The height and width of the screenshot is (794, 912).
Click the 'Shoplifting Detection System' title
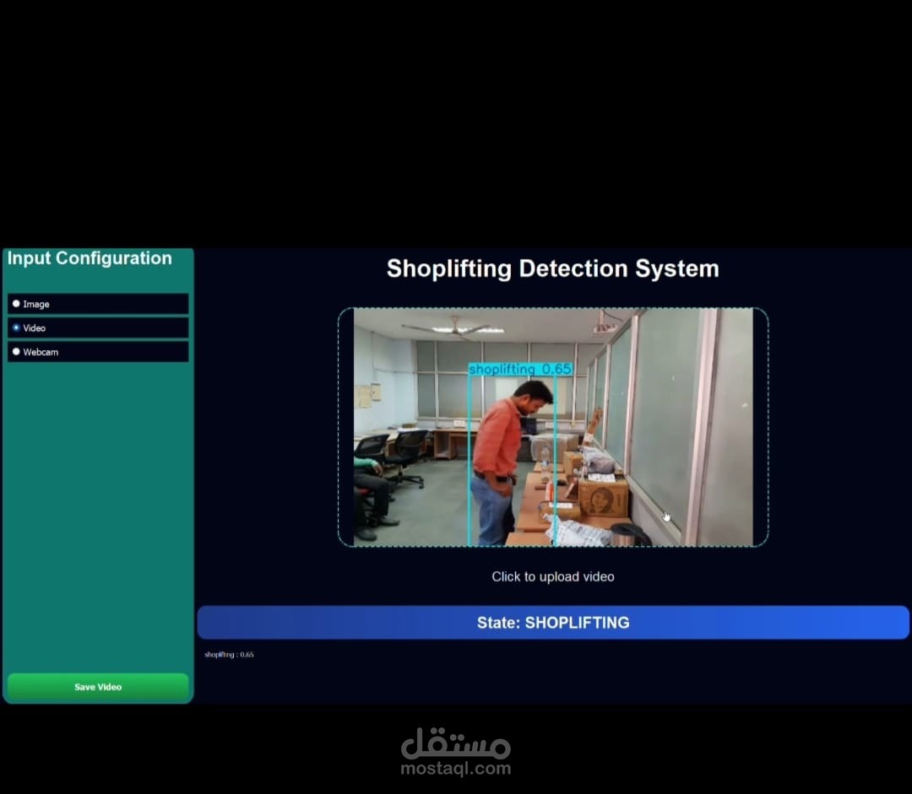[552, 268]
